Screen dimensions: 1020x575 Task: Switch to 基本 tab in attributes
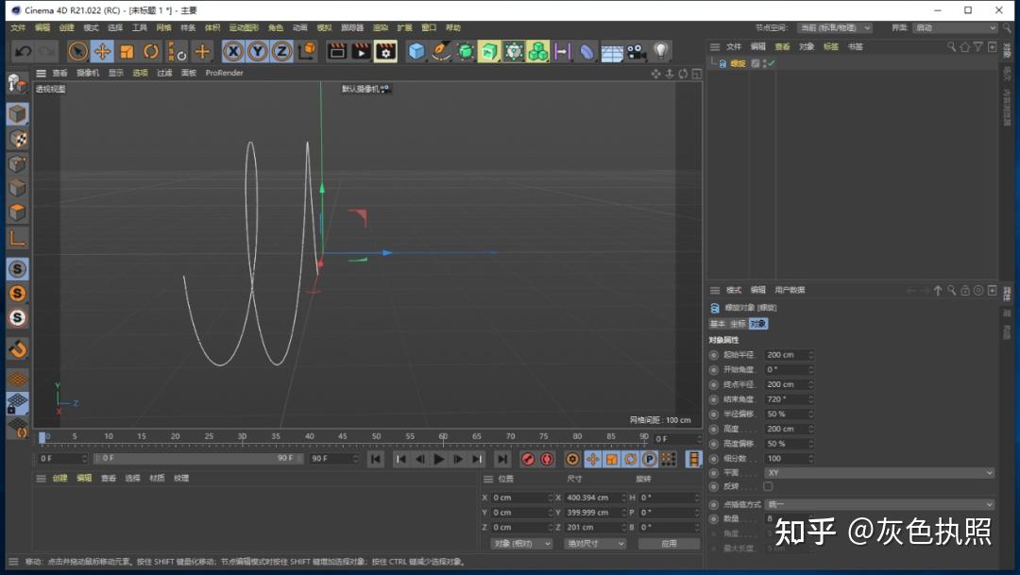717,323
